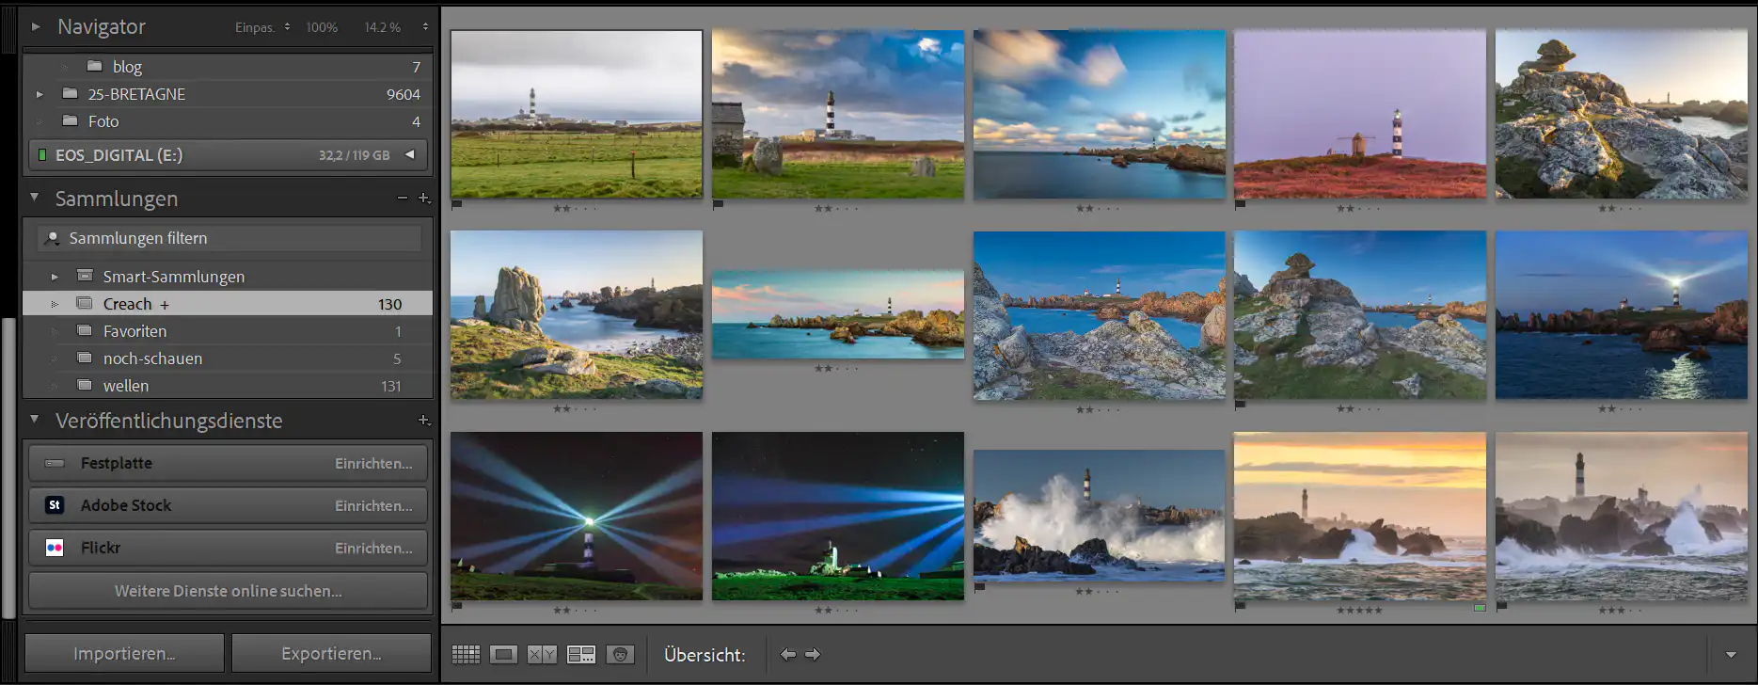Remove collection using the minus icon
This screenshot has width=1758, height=685.
tap(403, 199)
